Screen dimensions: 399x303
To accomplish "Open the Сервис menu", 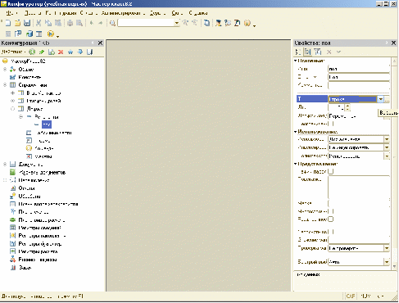I will click(x=157, y=13).
